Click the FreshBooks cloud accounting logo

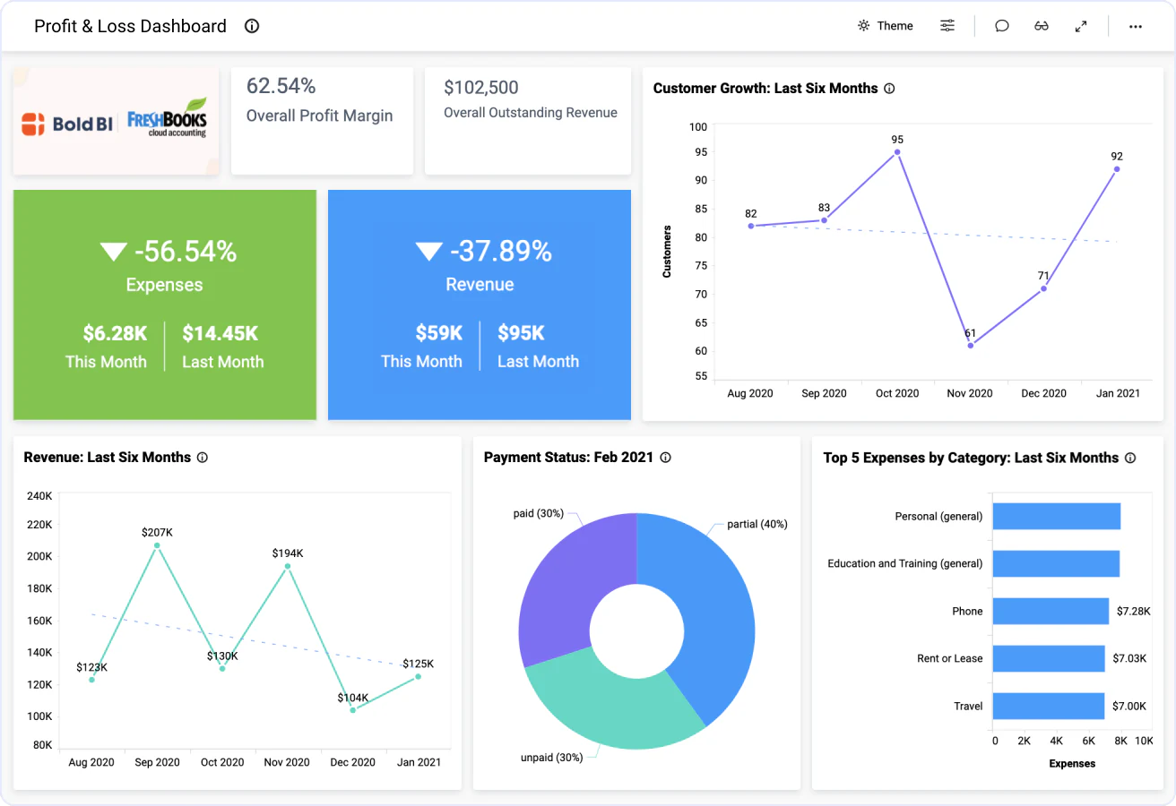(167, 117)
